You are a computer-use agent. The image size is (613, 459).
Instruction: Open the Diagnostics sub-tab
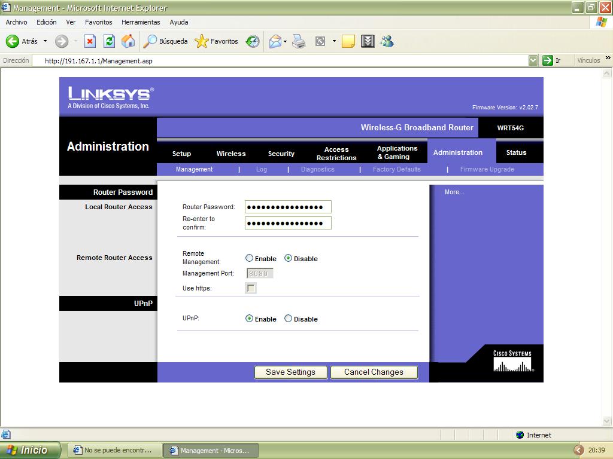pyautogui.click(x=318, y=169)
